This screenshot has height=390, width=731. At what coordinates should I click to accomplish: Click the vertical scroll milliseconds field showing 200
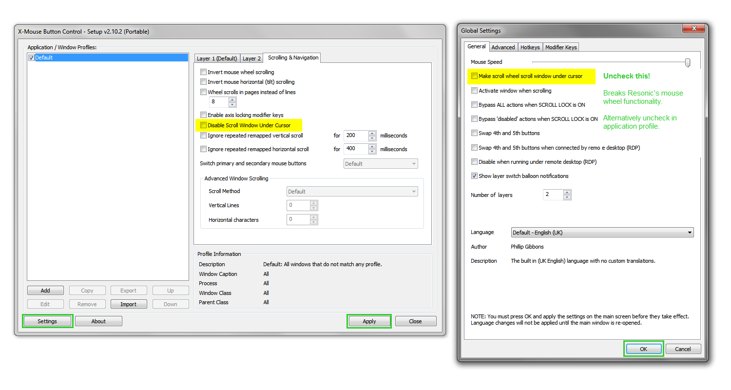click(356, 136)
